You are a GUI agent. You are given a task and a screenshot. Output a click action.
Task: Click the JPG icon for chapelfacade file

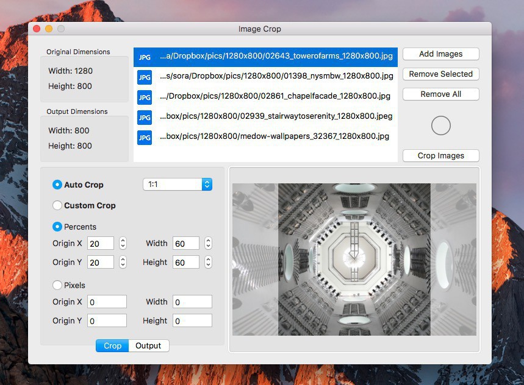pos(145,97)
